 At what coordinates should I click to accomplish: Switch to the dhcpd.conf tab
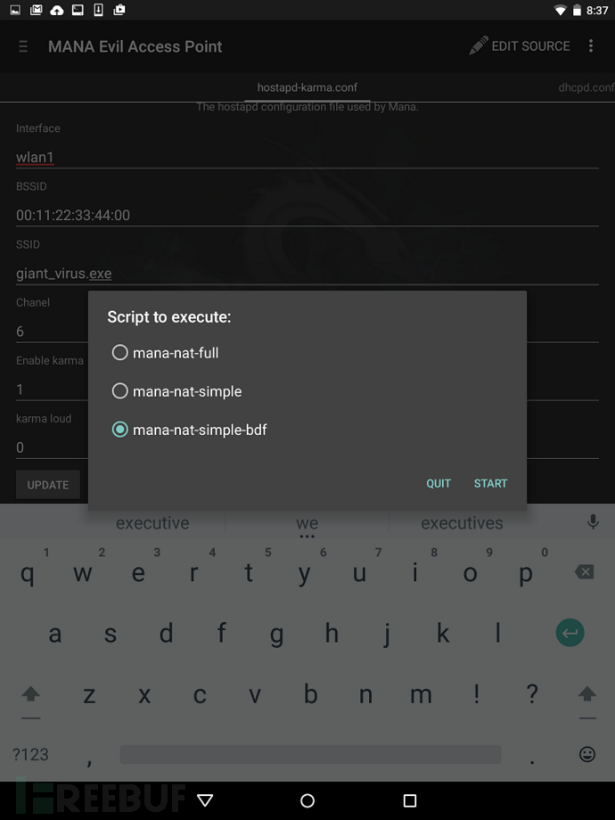pos(586,87)
